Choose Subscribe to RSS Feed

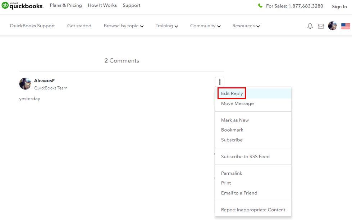tap(245, 156)
